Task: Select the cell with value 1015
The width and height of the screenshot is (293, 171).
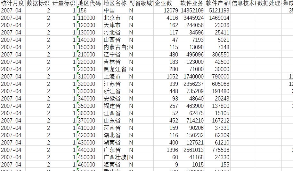Action: (192, 165)
